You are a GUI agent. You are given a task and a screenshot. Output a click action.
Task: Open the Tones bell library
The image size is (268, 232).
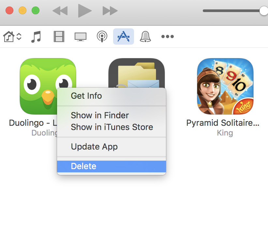(145, 36)
